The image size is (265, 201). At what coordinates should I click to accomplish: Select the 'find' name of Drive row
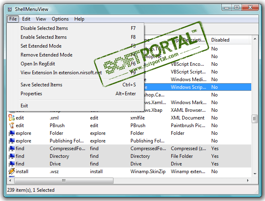(x=20, y=164)
